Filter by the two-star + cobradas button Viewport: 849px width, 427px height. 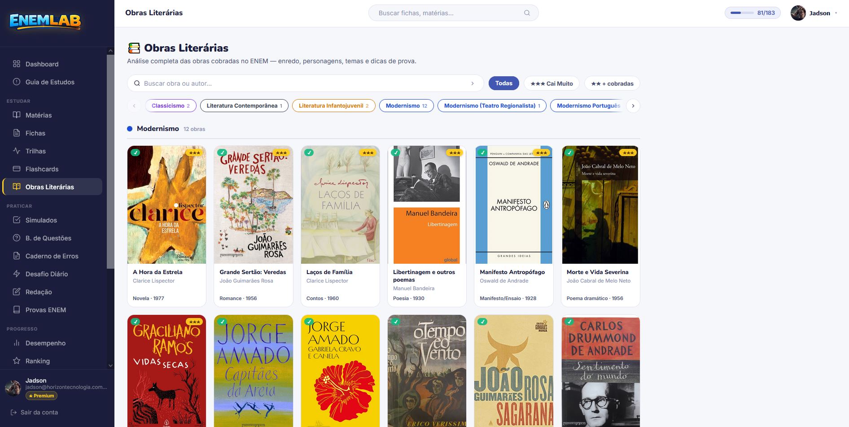(612, 83)
